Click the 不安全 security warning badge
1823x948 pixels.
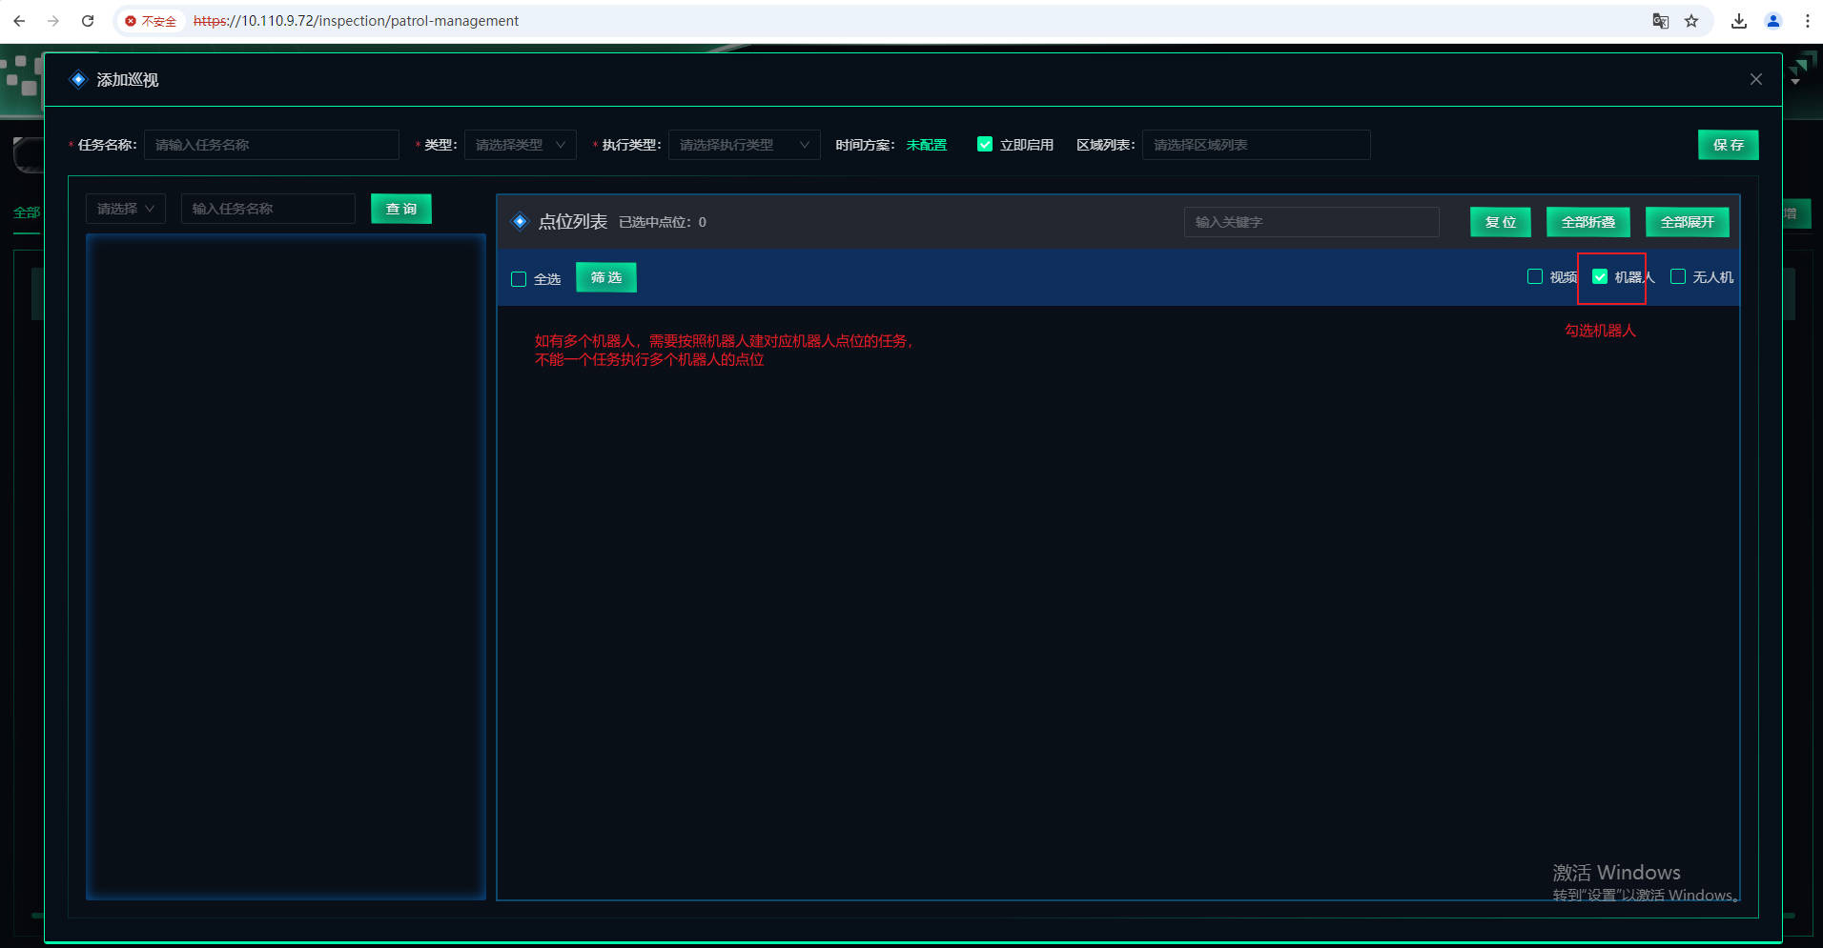151,21
